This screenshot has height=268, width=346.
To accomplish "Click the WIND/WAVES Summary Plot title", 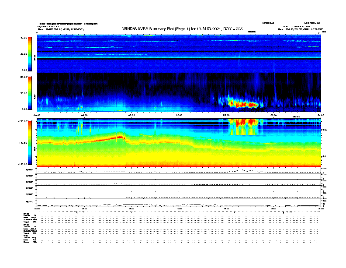I will (182, 29).
